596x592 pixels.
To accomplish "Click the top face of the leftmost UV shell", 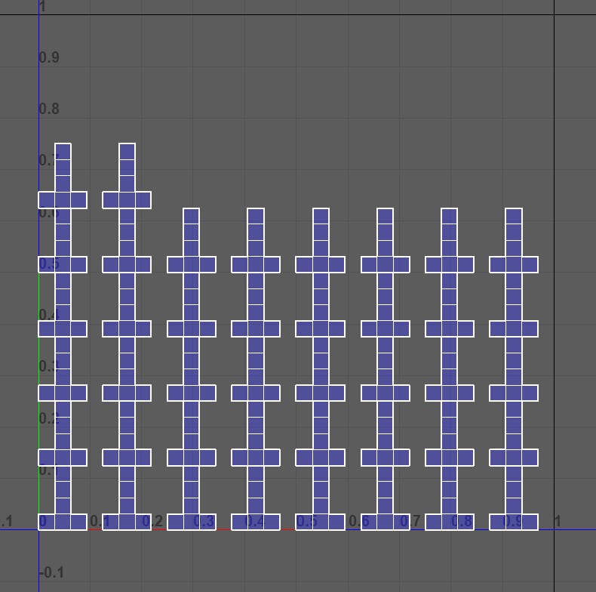I will 63,152.
